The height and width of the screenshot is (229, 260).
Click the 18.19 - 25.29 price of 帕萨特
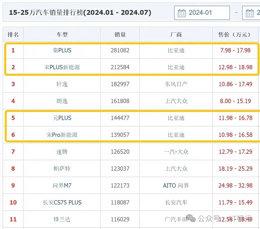(x=236, y=169)
